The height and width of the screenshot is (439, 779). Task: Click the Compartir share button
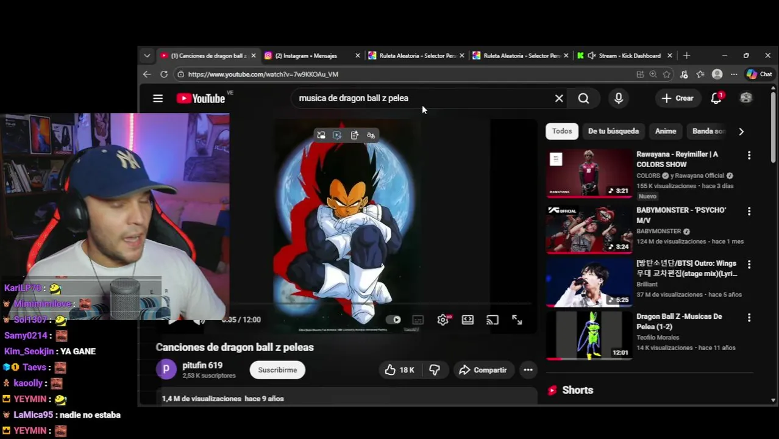coord(483,370)
